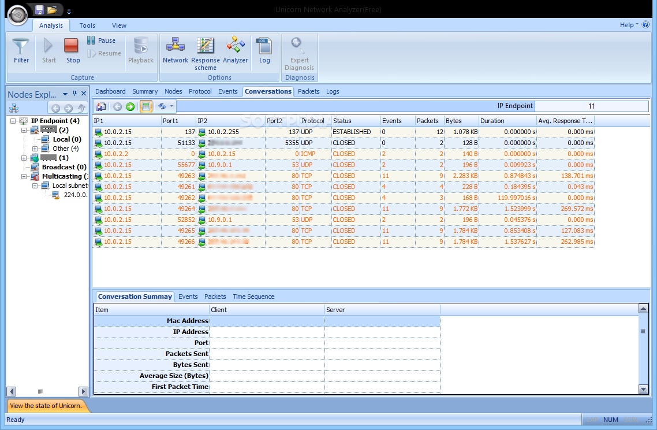Open the Nodes Explorer panel dropdown arrow

coord(65,94)
